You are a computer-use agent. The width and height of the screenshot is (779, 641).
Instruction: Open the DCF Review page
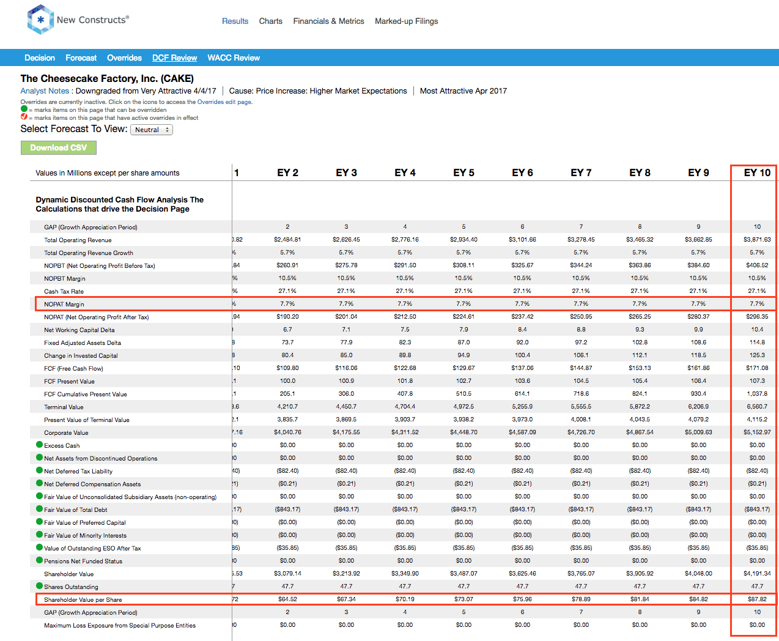174,57
